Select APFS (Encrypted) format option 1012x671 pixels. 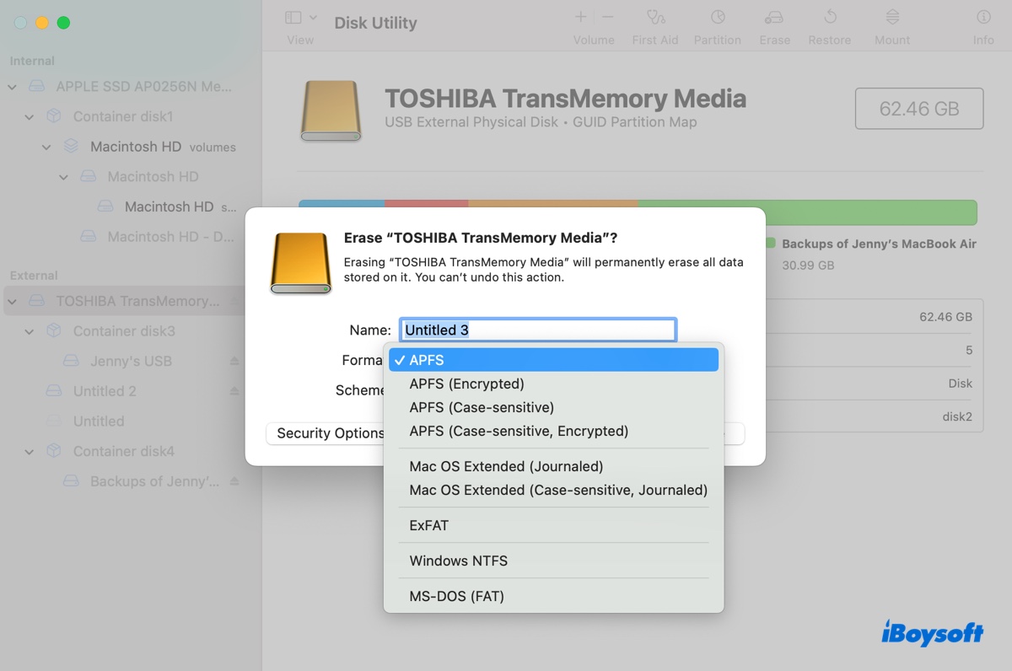click(466, 384)
